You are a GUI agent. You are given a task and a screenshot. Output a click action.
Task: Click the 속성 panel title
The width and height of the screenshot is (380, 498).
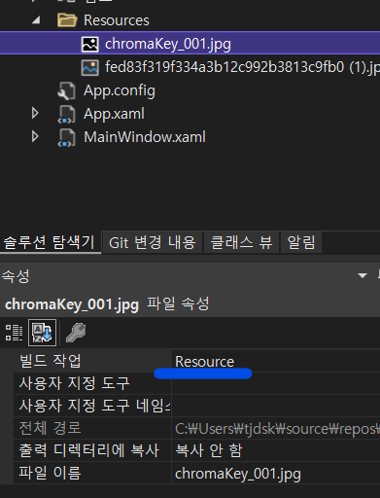(16, 276)
